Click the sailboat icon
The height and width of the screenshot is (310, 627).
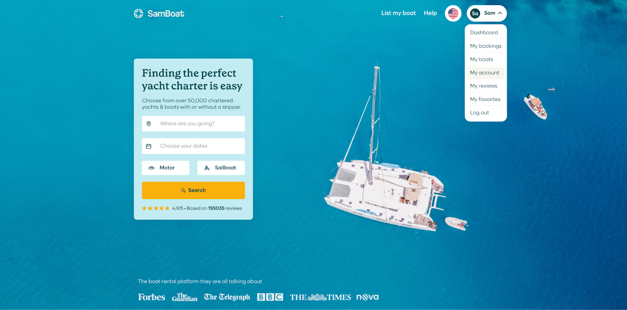coord(207,168)
